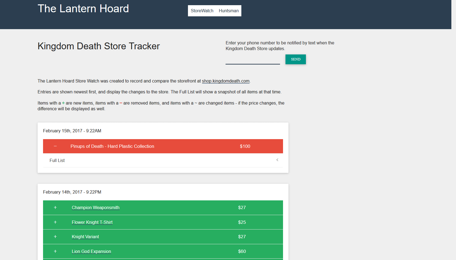Click plus icon beside Knight Variant

pyautogui.click(x=55, y=237)
